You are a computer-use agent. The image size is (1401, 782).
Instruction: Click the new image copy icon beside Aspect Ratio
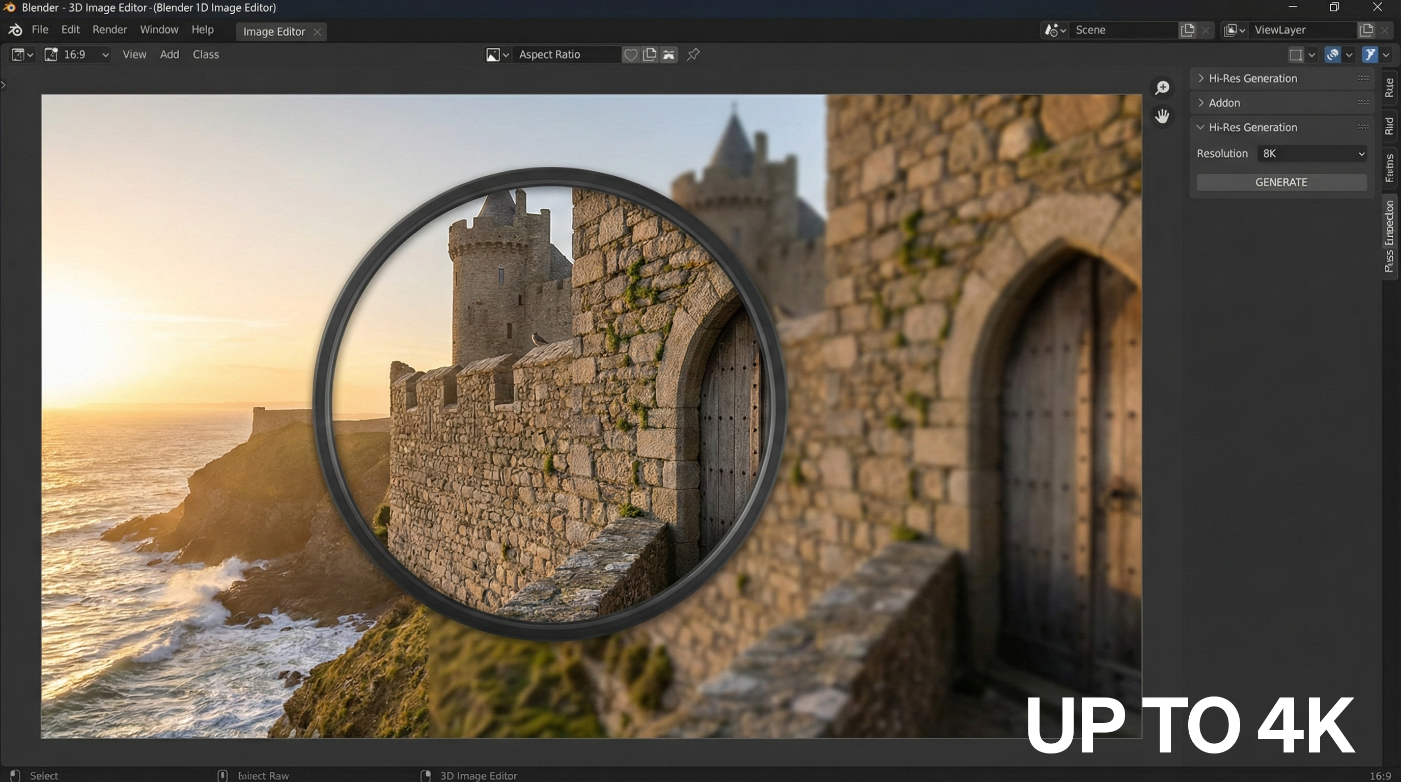[650, 55]
